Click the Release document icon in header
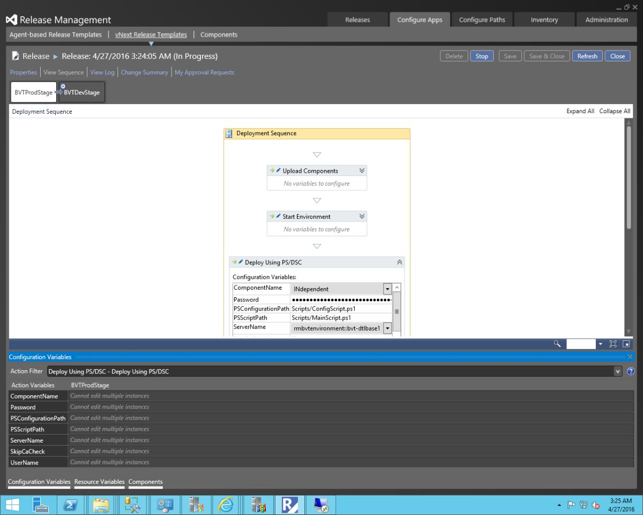The height and width of the screenshot is (515, 643). tap(16, 56)
